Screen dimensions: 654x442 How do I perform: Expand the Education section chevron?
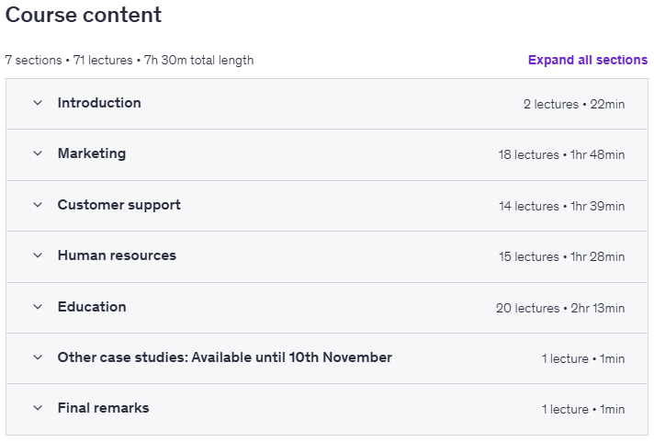[38, 307]
